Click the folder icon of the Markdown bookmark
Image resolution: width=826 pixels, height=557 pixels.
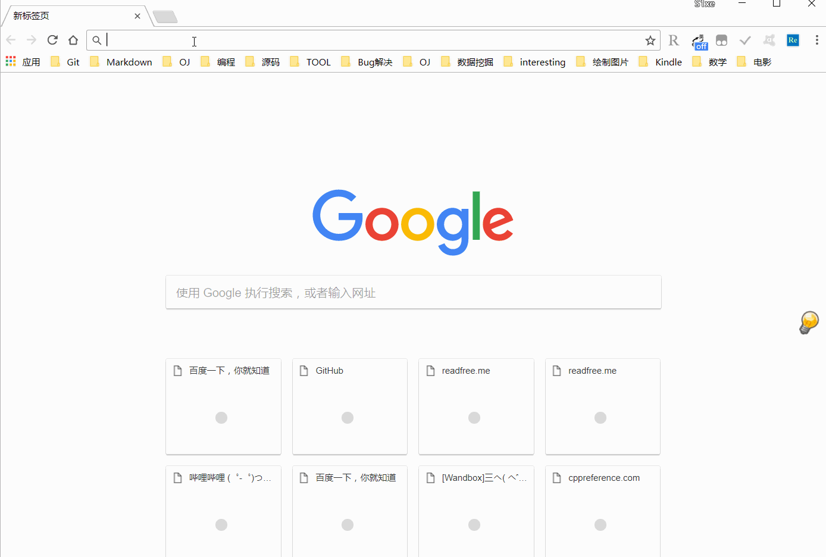(95, 61)
